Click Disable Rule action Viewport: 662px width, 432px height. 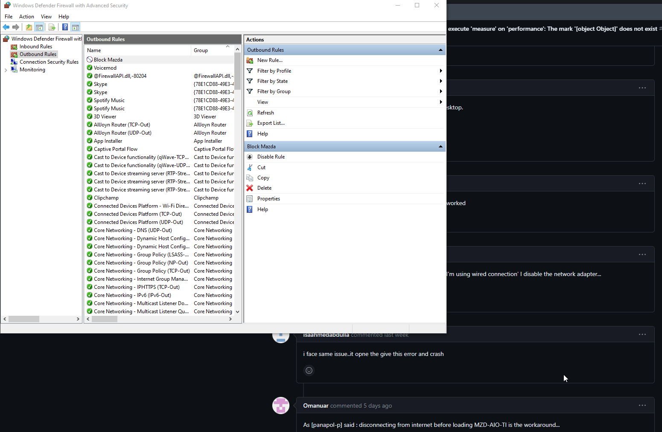(x=271, y=157)
